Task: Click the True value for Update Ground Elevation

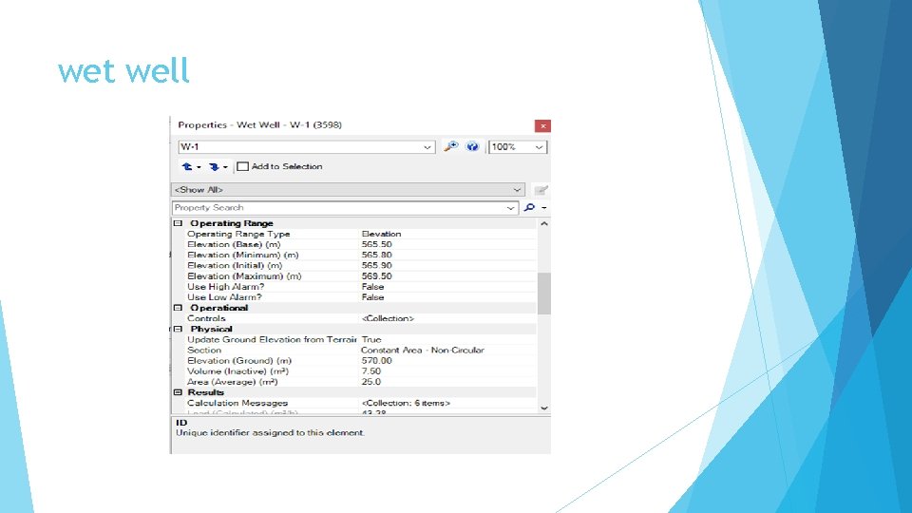Action: [x=371, y=340]
